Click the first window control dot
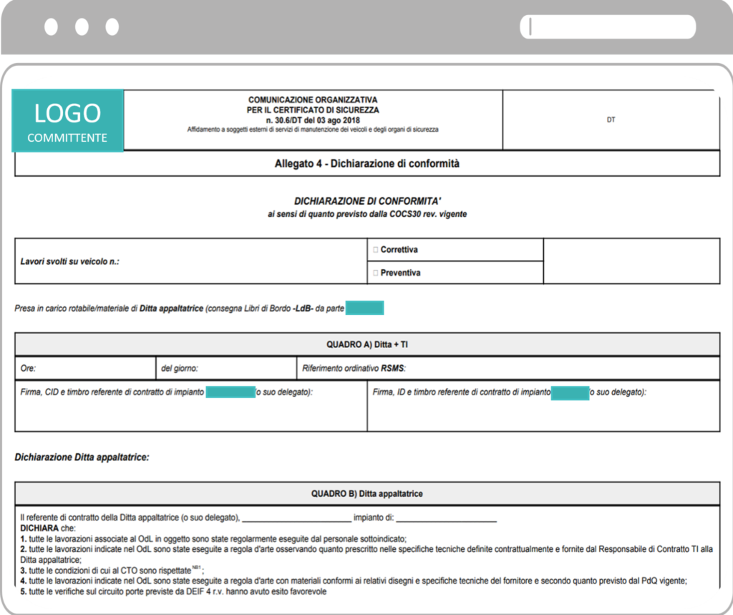733x615 pixels. tap(51, 26)
